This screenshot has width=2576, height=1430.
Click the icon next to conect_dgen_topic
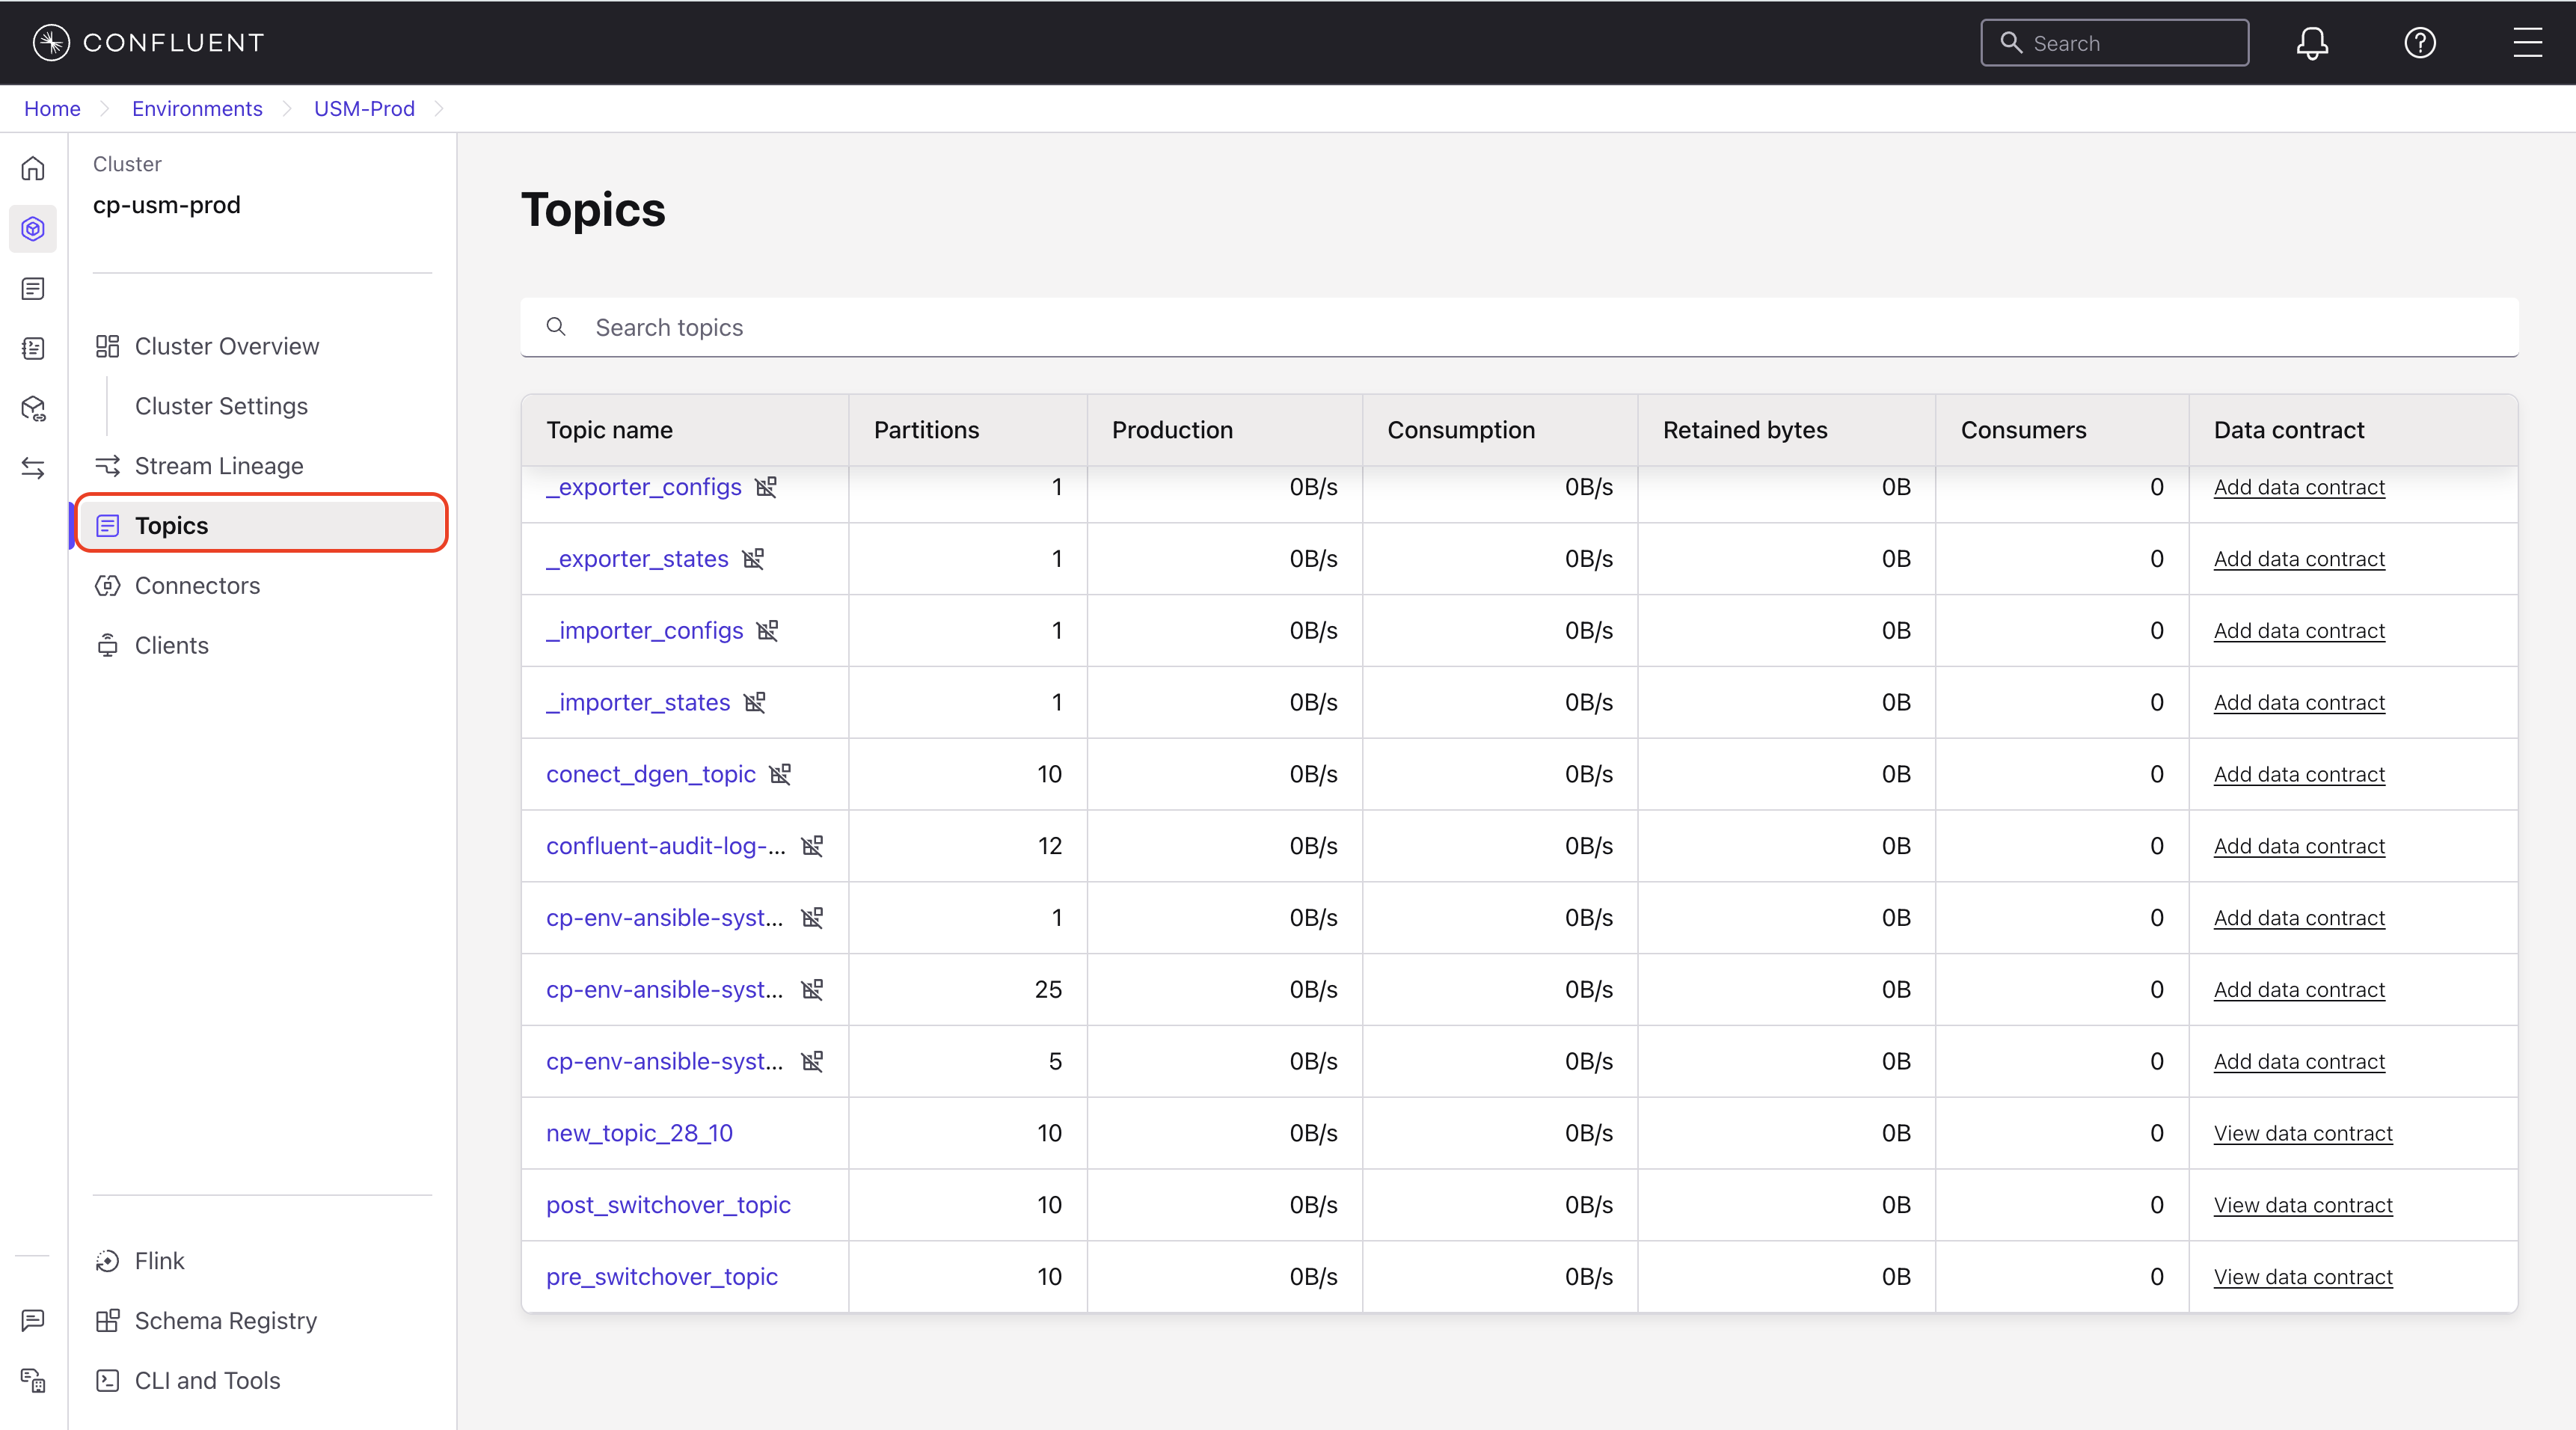[780, 774]
